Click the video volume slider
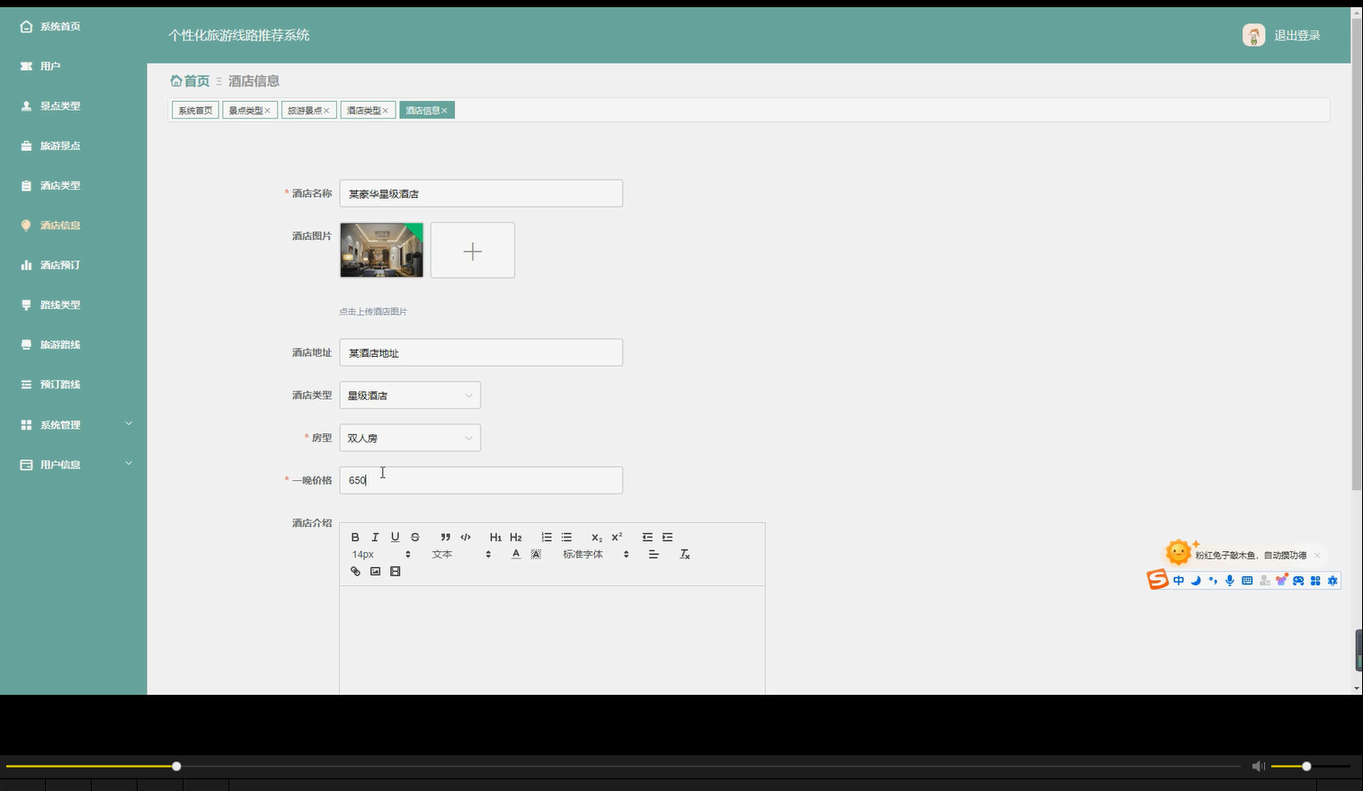 (x=1310, y=766)
